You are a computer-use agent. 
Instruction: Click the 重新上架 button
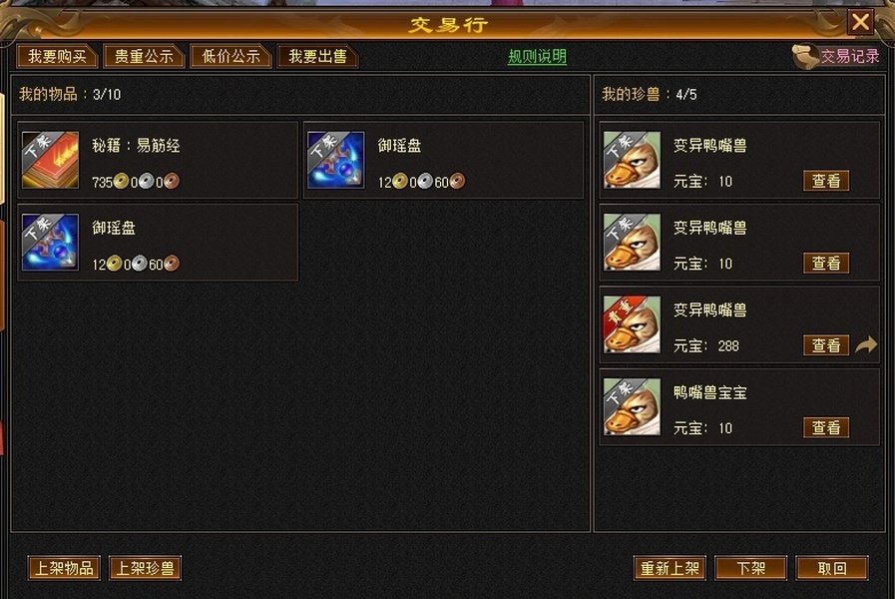tap(670, 568)
